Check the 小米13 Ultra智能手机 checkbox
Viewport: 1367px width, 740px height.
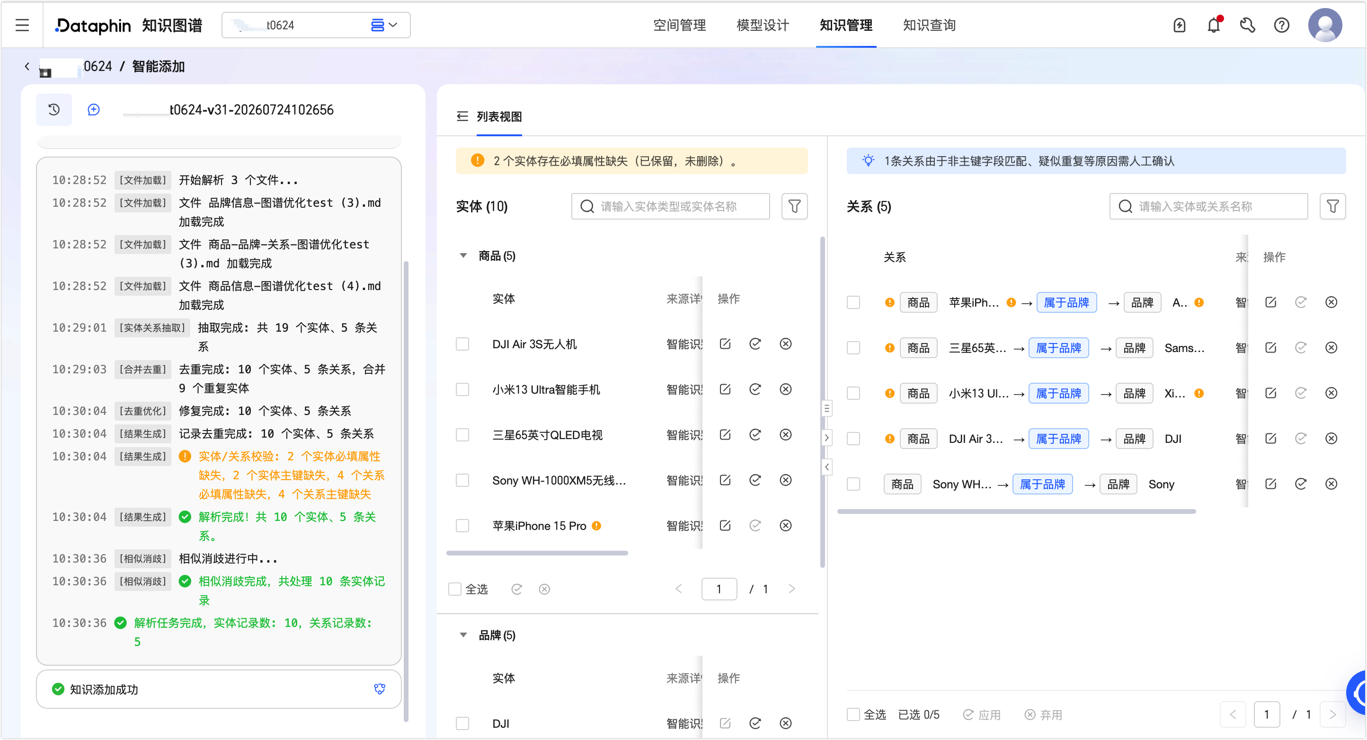462,389
